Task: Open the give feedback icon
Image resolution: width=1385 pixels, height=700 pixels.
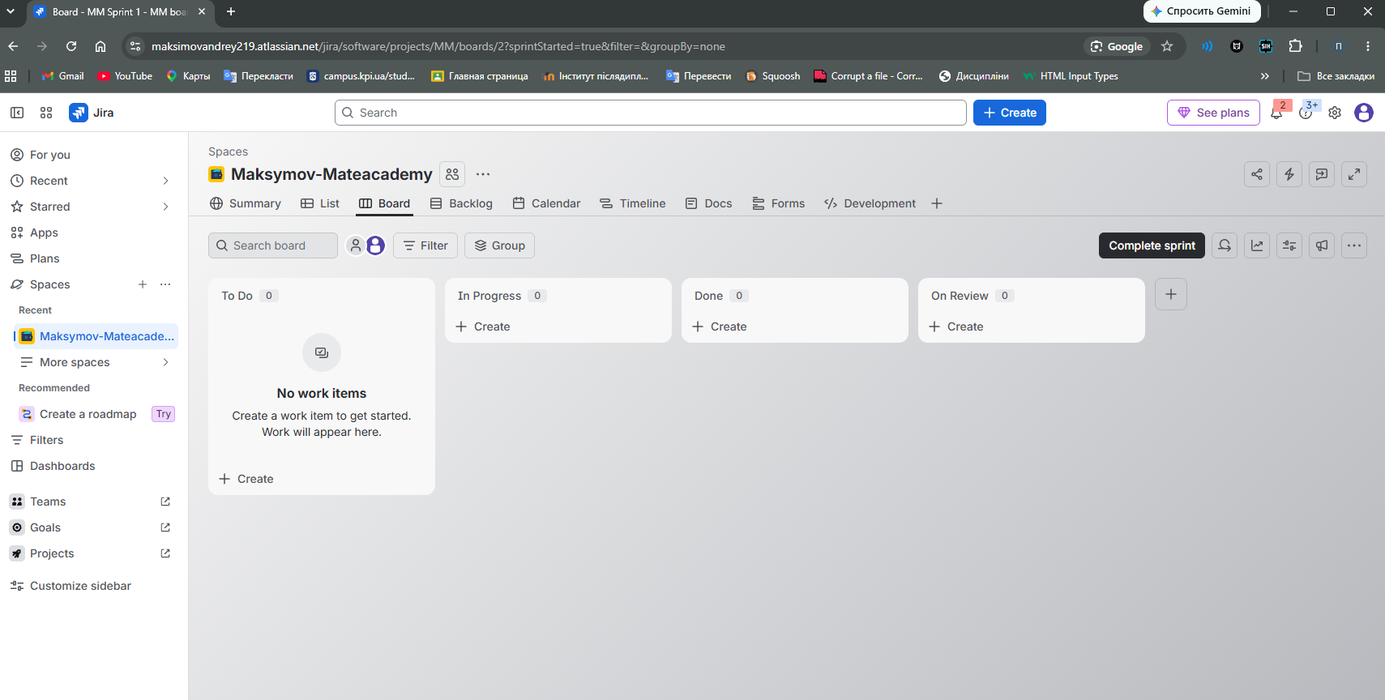Action: 1322,174
